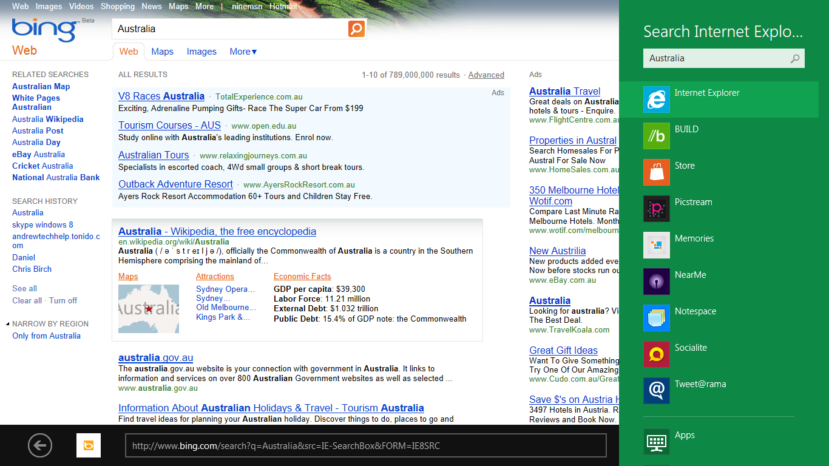Screen dimensions: 829x466
Task: Click Only from Australia region filter
Action: pyautogui.click(x=46, y=336)
